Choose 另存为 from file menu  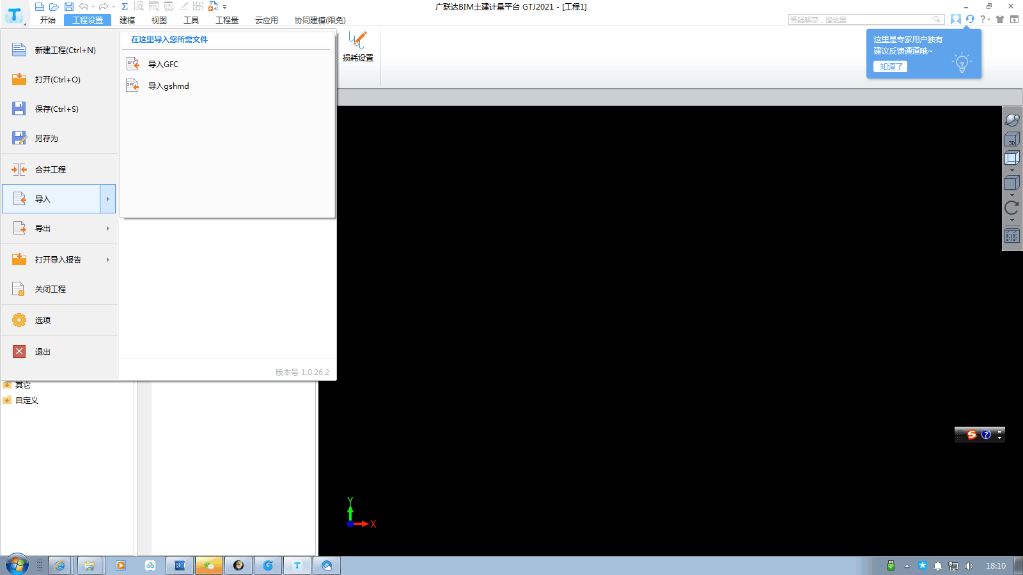point(59,138)
